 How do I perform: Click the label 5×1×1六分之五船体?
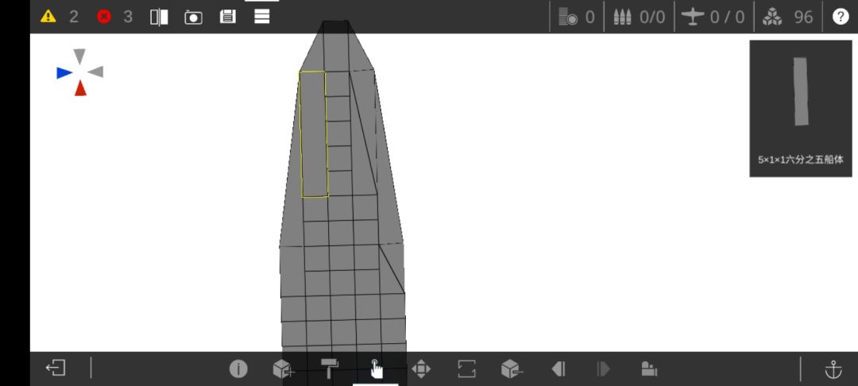tap(801, 160)
